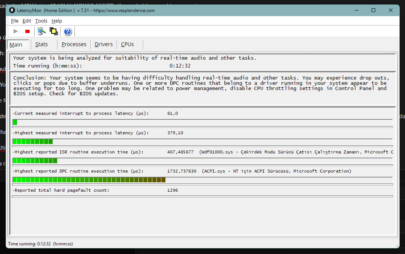Screen dimensions: 405x254
Task: Select the DPC time value 1732,737630
Action: [182, 171]
